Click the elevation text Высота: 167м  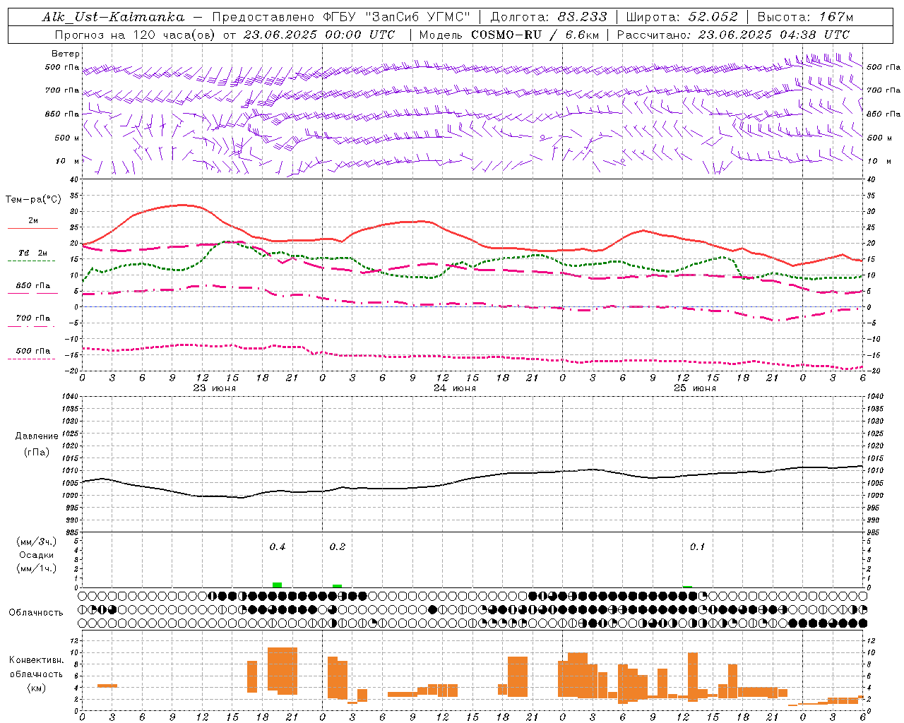(x=804, y=17)
